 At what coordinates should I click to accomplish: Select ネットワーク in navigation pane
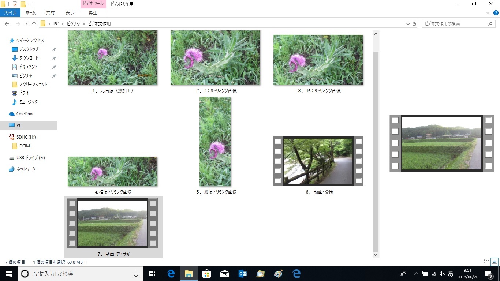click(26, 169)
